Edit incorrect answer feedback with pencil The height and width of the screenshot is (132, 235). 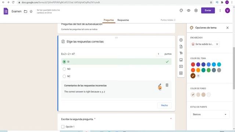coord(160,85)
